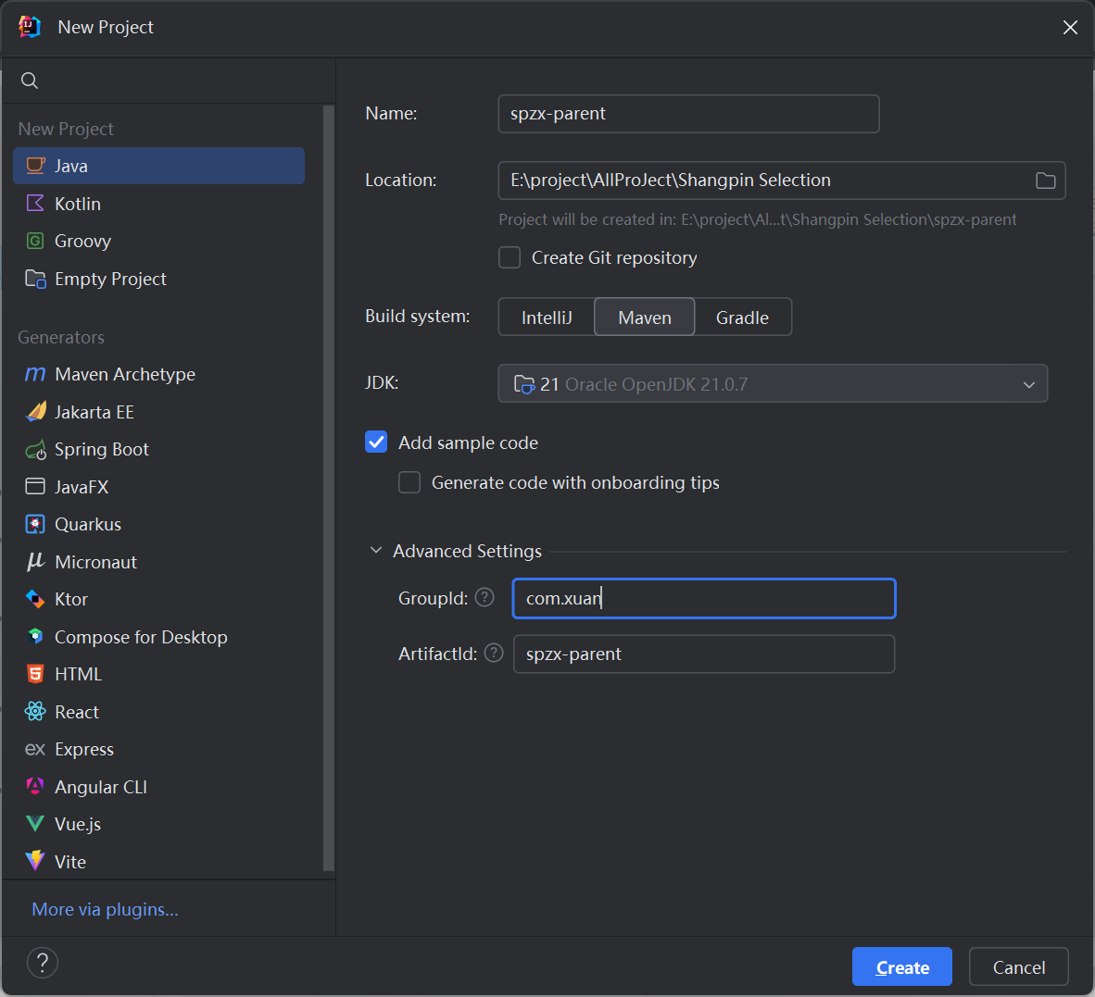
Task: Click the search magnifier icon
Action: pos(30,81)
